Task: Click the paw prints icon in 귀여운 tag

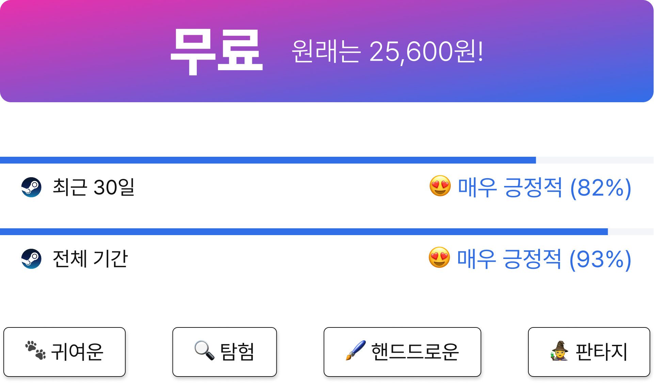Action: [x=35, y=350]
